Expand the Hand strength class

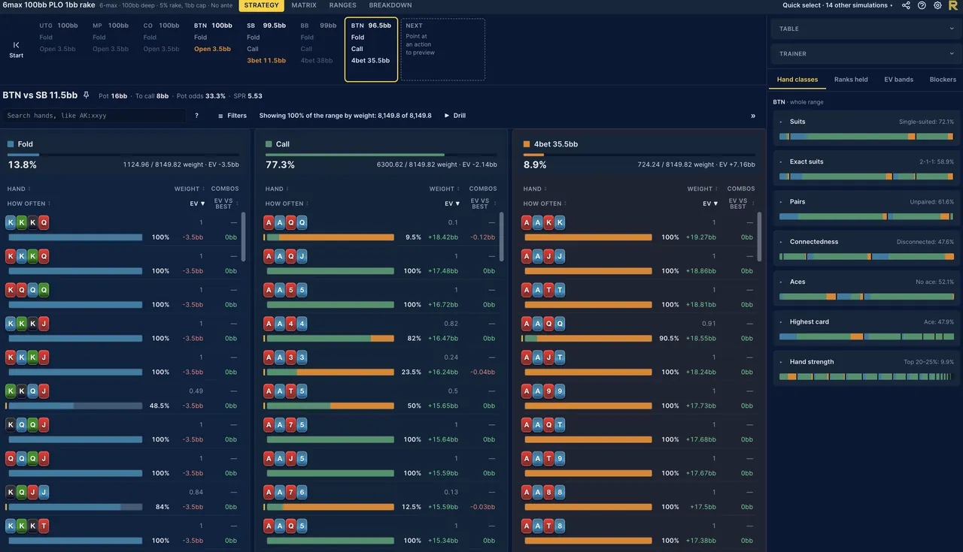click(x=867, y=361)
